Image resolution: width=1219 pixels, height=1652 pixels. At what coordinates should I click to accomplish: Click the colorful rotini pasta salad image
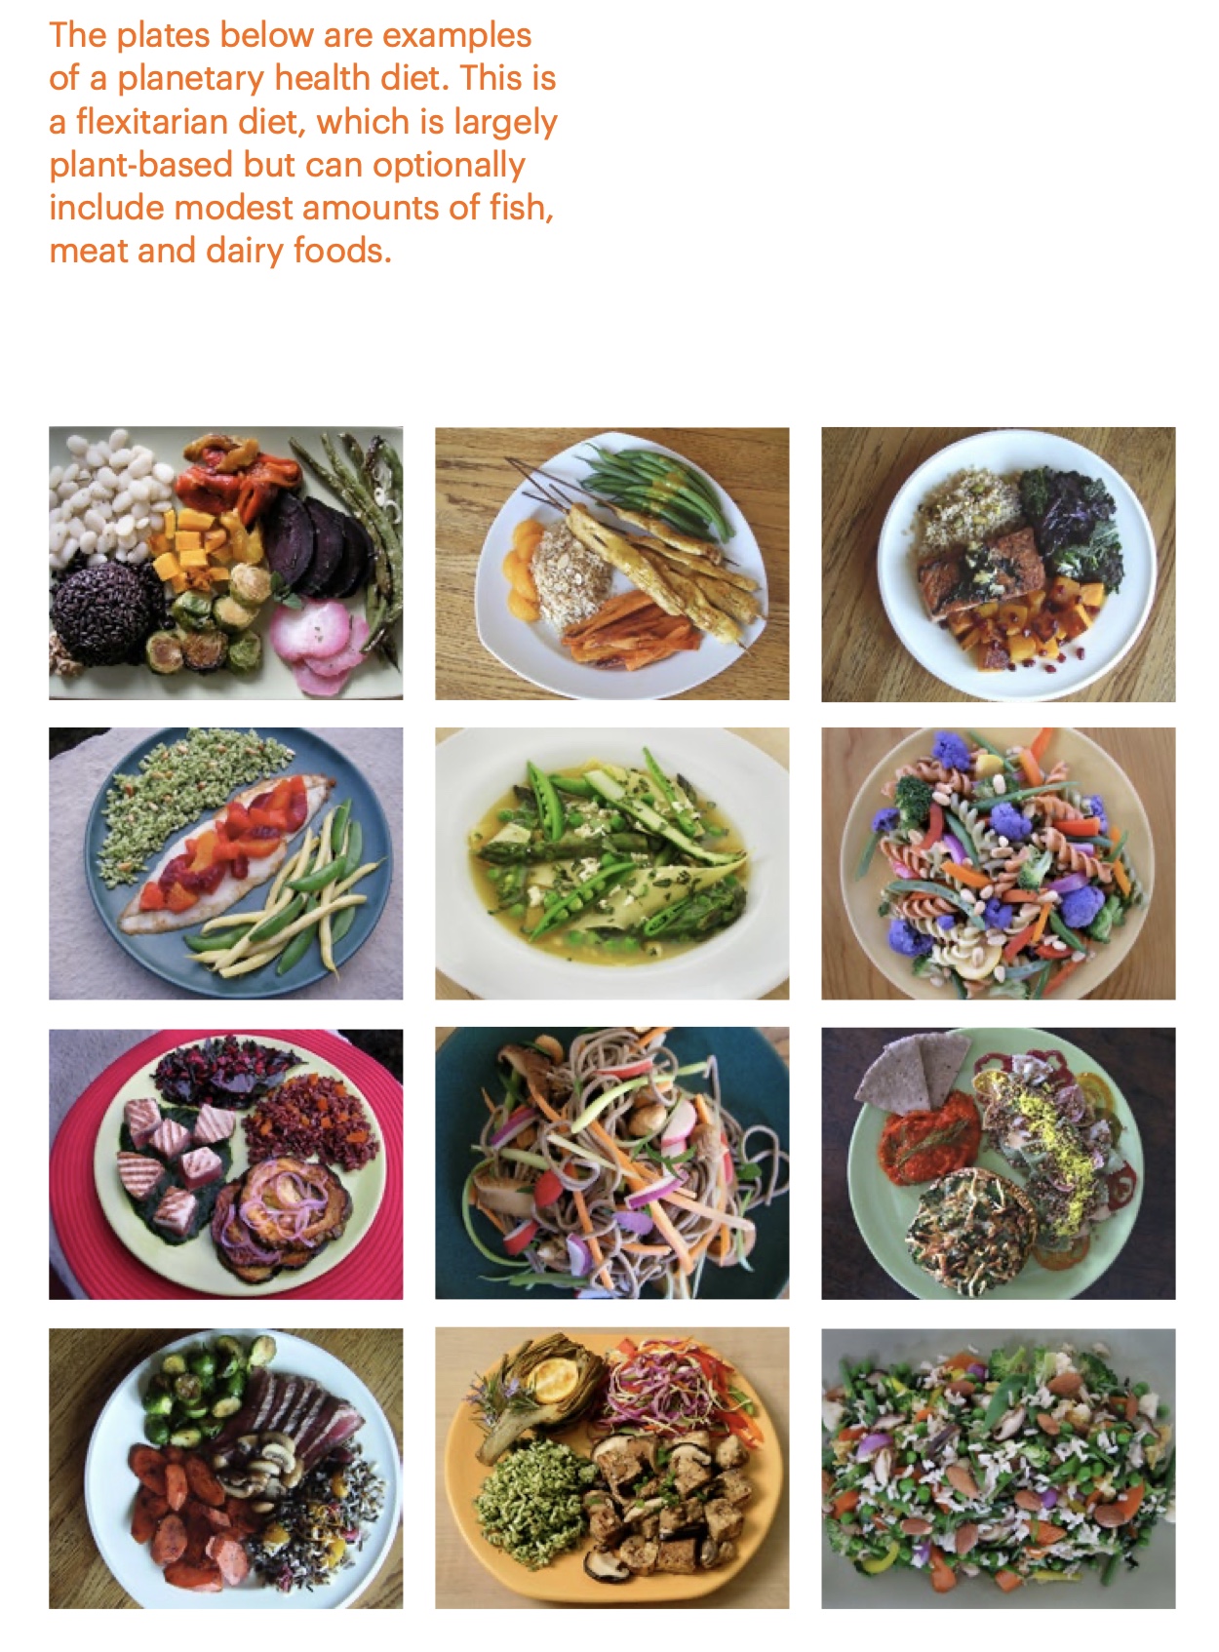pyautogui.click(x=998, y=863)
